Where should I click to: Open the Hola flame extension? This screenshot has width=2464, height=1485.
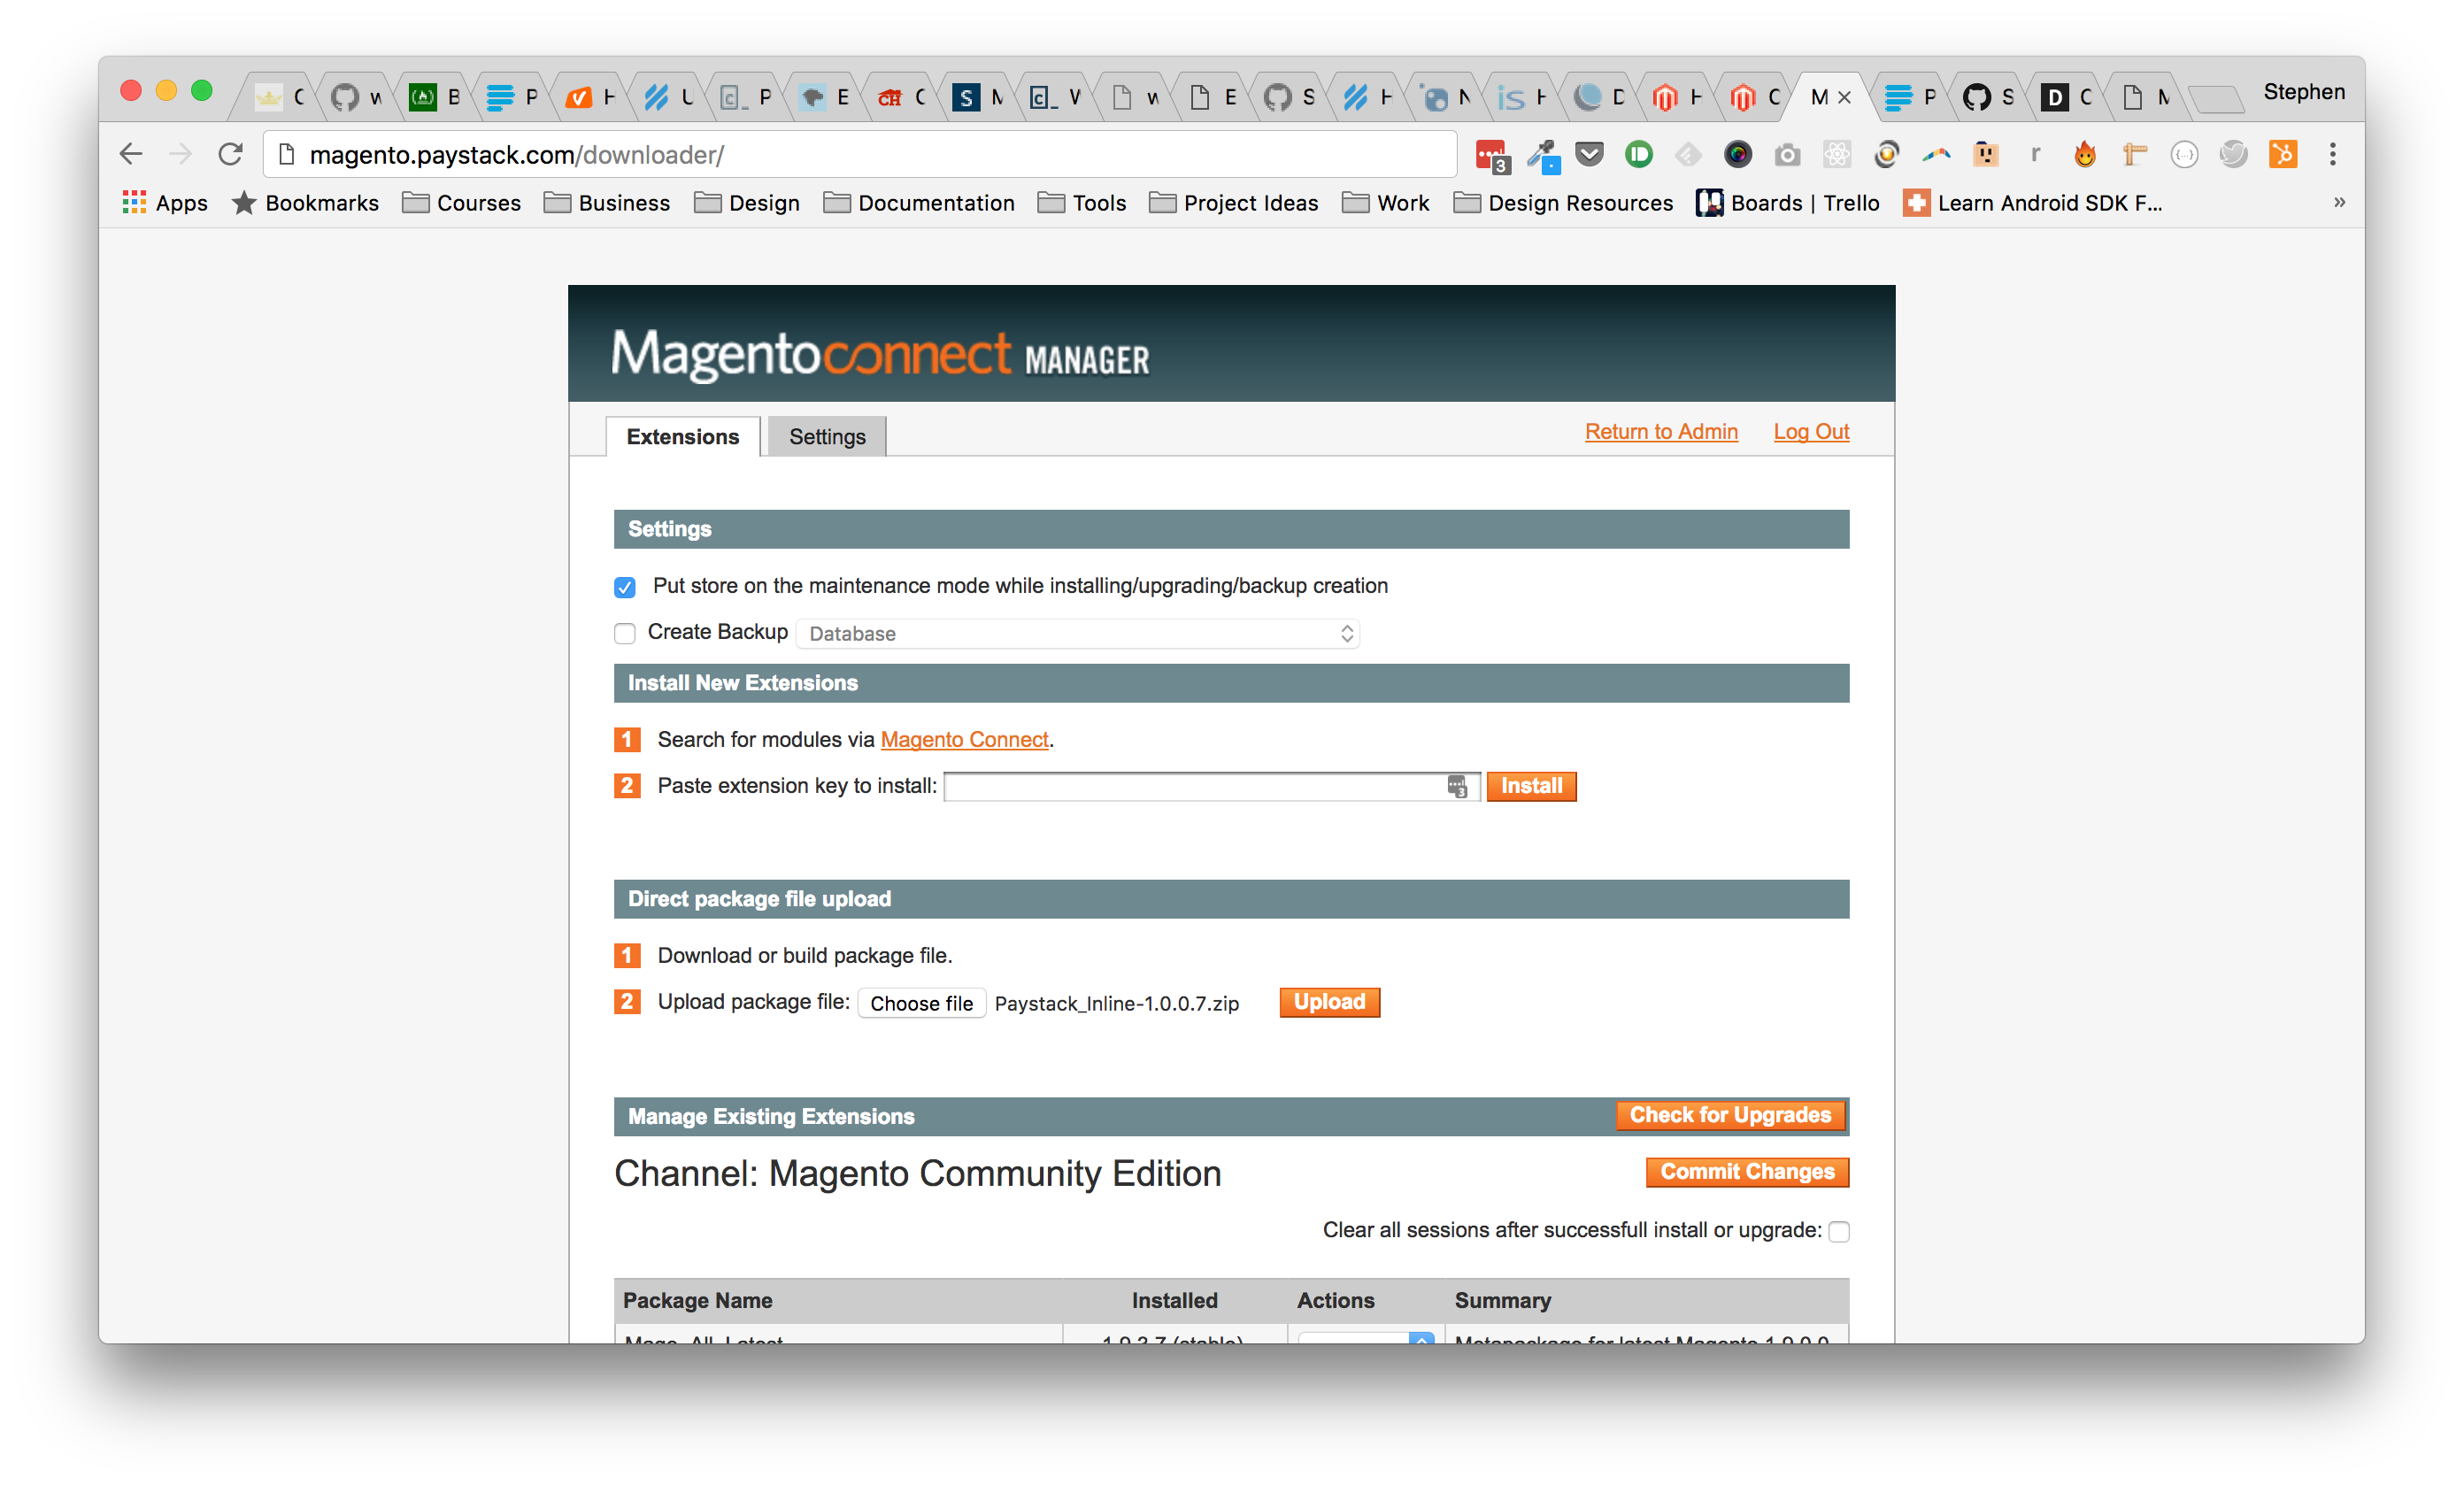(2085, 154)
